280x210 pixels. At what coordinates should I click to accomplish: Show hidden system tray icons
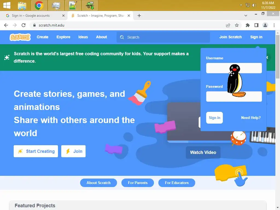click(x=241, y=5)
